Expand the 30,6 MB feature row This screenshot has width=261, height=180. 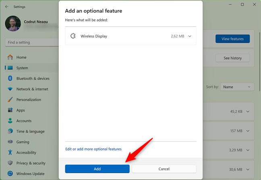(248, 170)
